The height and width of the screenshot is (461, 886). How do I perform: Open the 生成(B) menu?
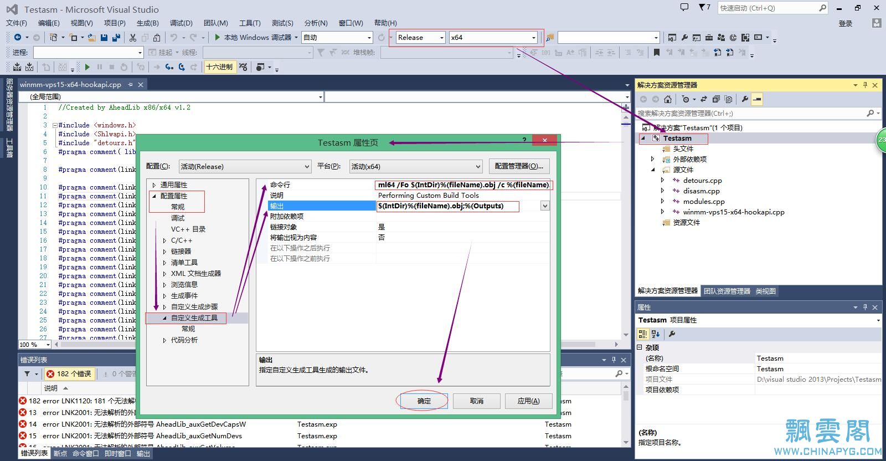pos(148,23)
